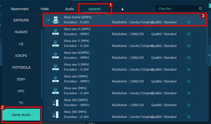
Task: Click the brand list vertical scrollbar
Action: pyautogui.click(x=42, y=64)
